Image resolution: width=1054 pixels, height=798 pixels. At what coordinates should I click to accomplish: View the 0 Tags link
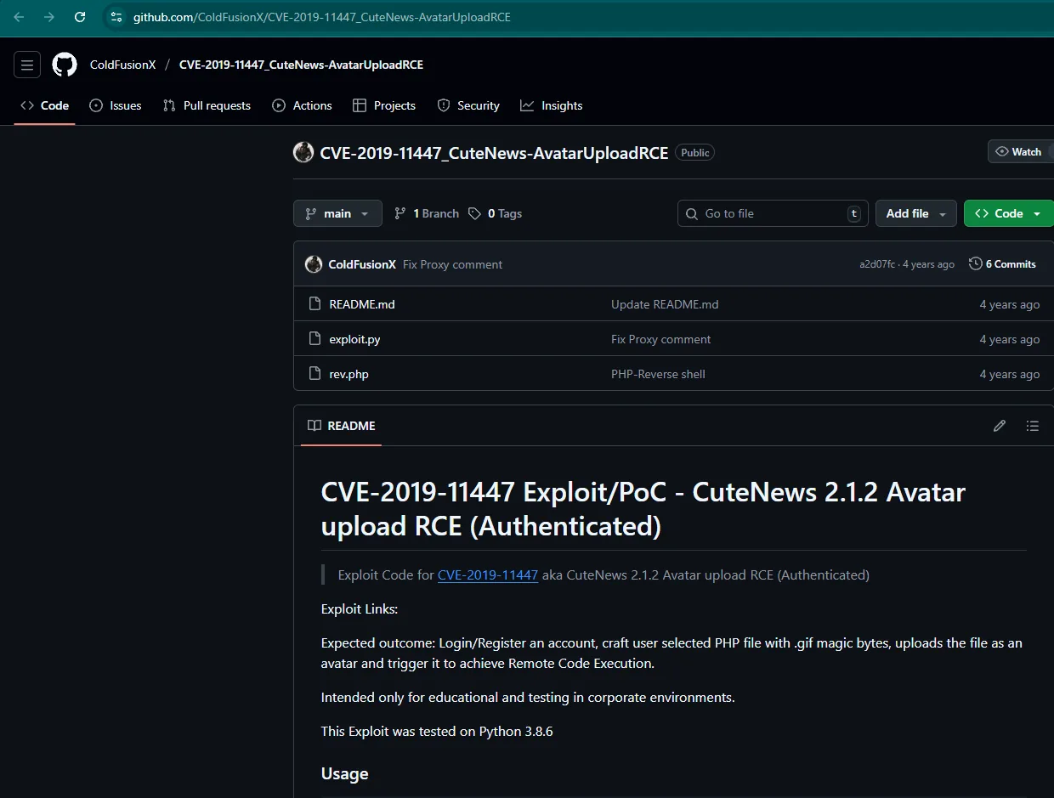[496, 213]
